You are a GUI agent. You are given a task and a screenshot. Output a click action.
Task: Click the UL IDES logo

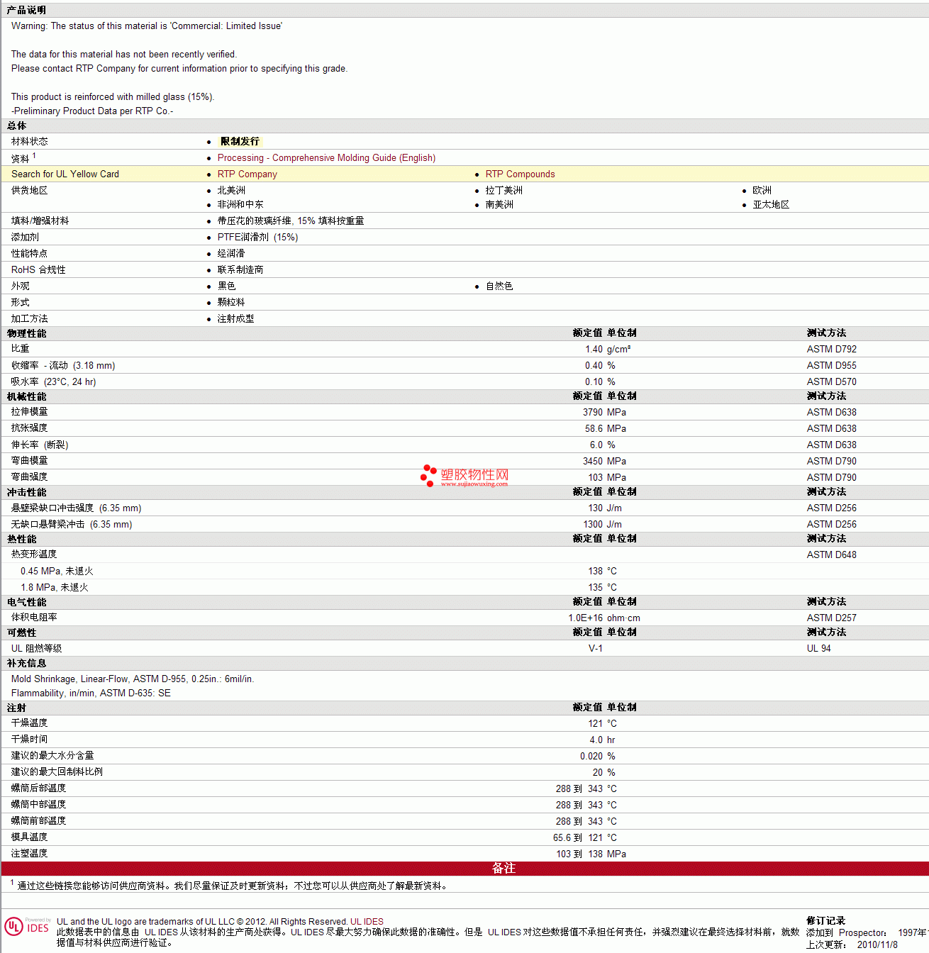tap(27, 927)
